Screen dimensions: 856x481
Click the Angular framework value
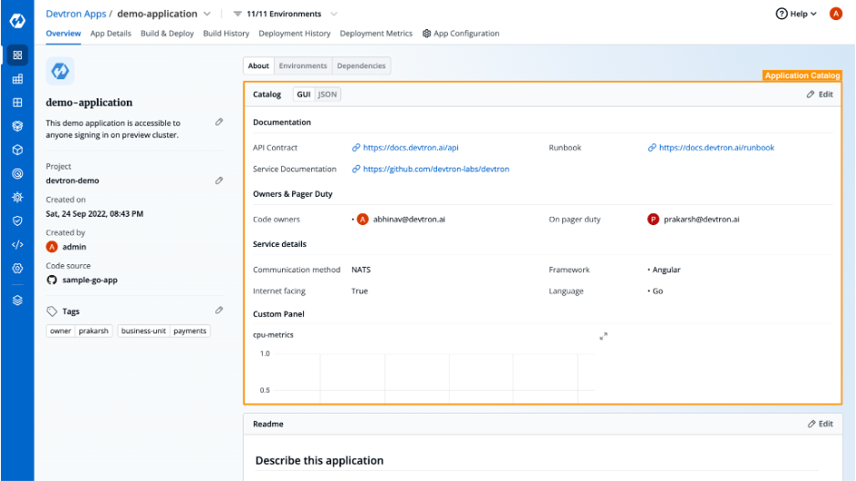(x=666, y=270)
